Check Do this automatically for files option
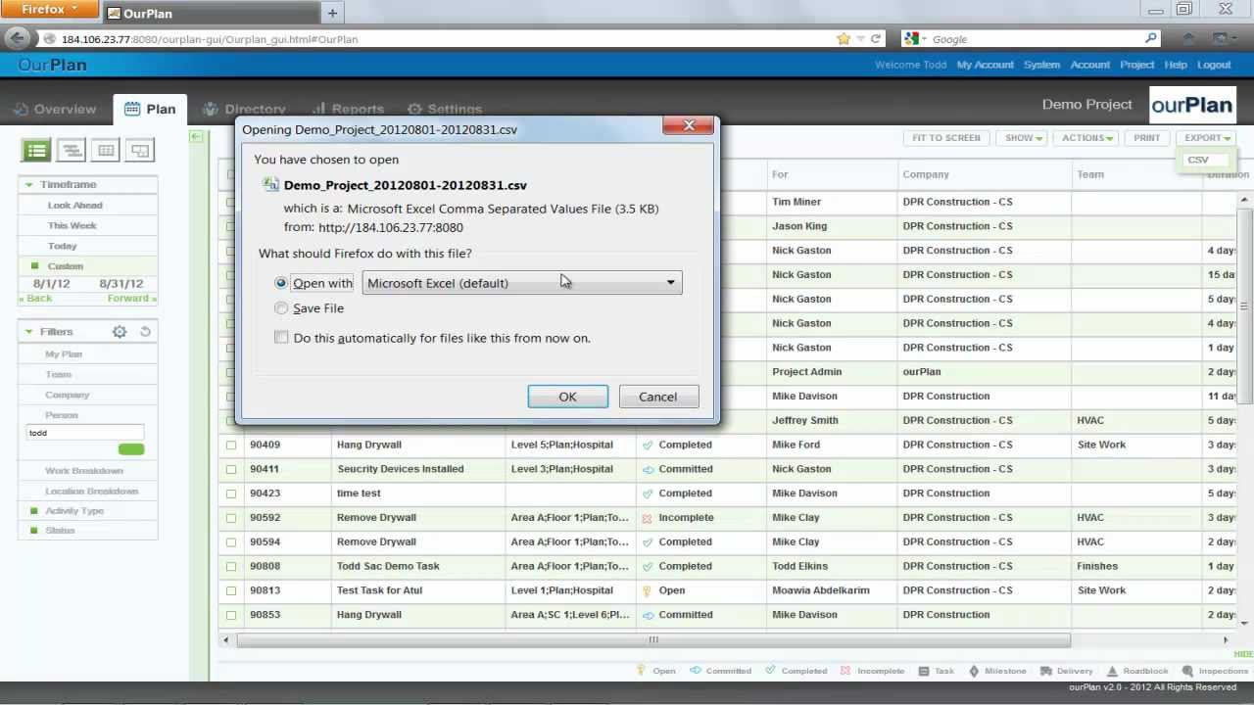 coord(281,337)
